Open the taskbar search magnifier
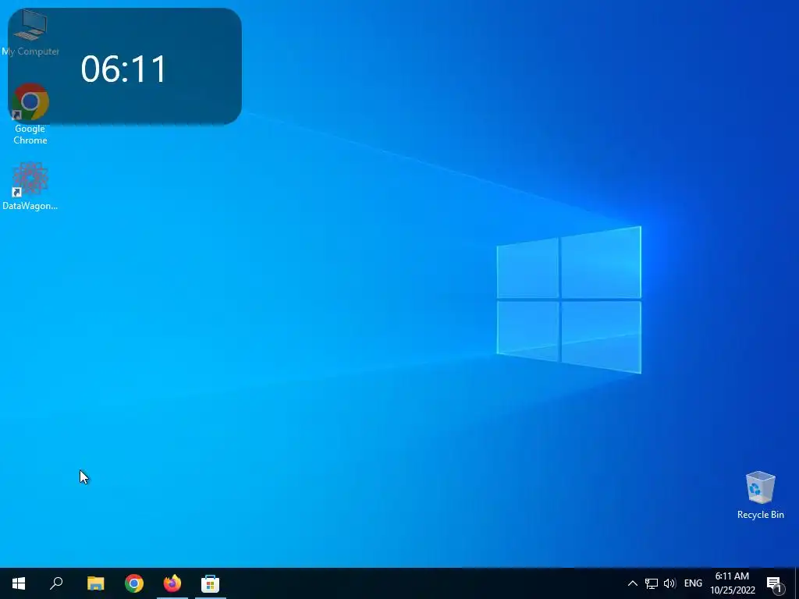 (56, 583)
